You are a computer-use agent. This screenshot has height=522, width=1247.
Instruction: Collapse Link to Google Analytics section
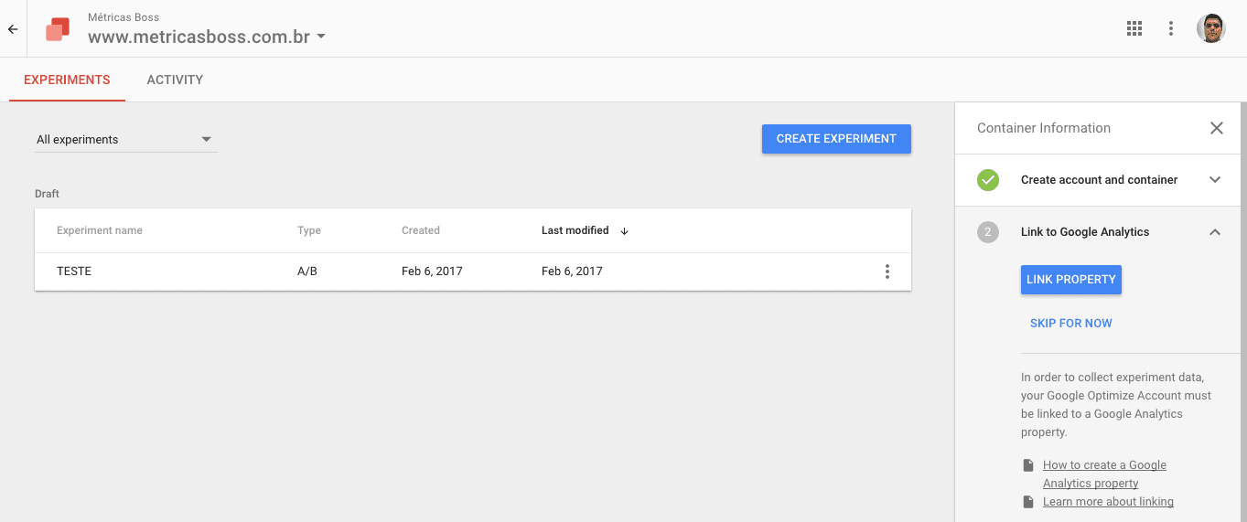(1215, 232)
